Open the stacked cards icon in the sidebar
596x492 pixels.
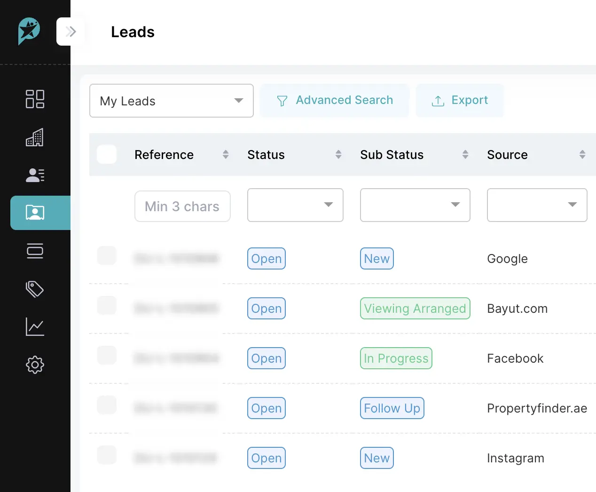coord(35,251)
